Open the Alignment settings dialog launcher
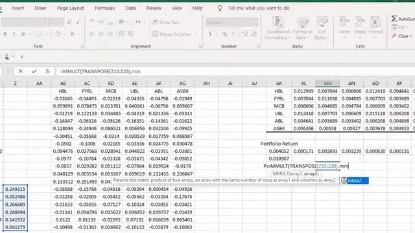Screen dimensions: 415x233 [200, 46]
